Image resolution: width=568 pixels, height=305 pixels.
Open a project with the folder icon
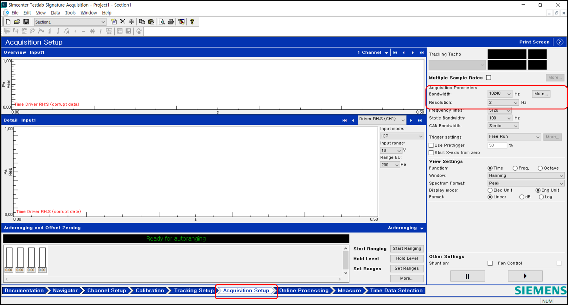(x=17, y=22)
